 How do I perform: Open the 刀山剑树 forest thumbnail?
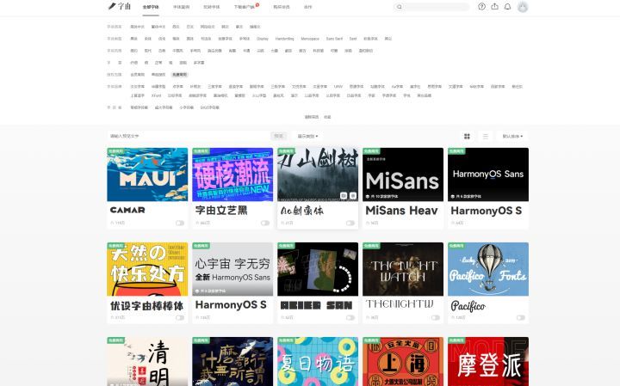pos(318,175)
